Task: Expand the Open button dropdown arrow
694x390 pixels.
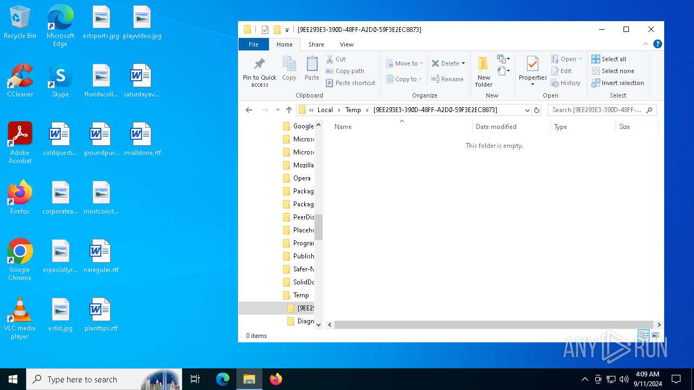Action: (580, 59)
